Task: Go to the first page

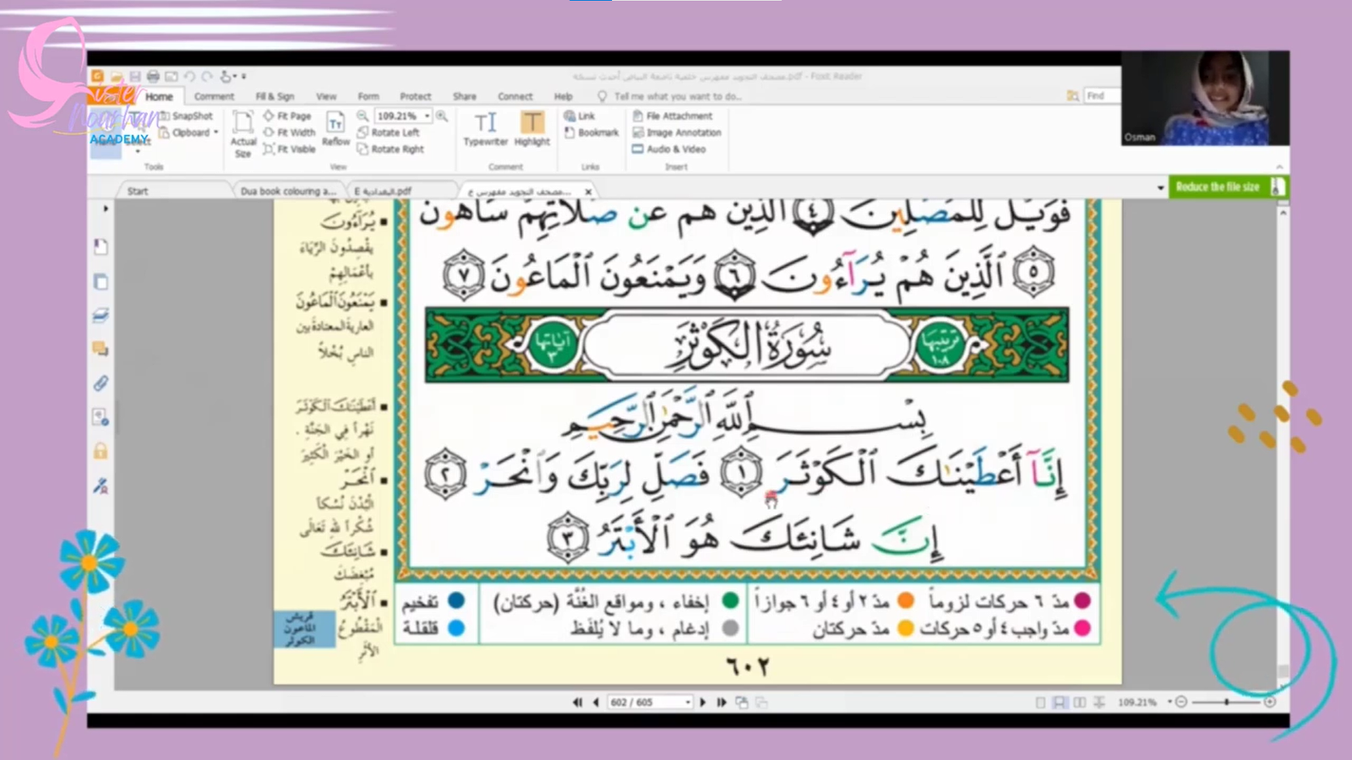Action: (577, 703)
